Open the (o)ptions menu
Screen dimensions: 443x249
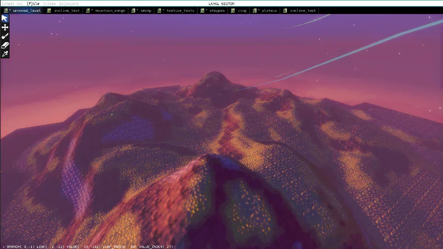coord(68,3)
